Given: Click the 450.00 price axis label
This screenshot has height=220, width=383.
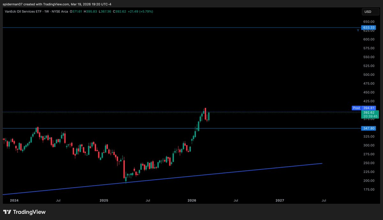Looking at the screenshot, I should (368, 92).
